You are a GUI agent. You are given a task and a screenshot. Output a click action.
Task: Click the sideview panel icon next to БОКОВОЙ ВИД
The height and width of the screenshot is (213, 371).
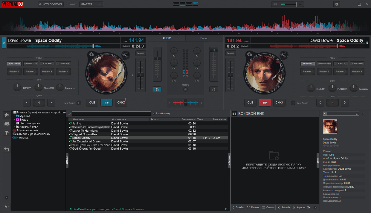(235, 114)
